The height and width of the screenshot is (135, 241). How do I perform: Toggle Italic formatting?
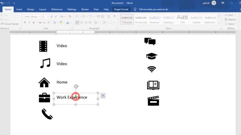click(29, 22)
